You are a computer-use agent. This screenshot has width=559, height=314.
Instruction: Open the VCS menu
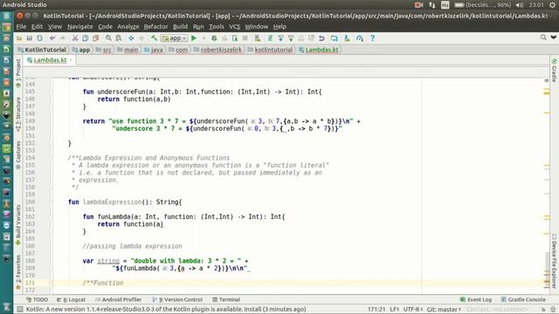pos(235,27)
